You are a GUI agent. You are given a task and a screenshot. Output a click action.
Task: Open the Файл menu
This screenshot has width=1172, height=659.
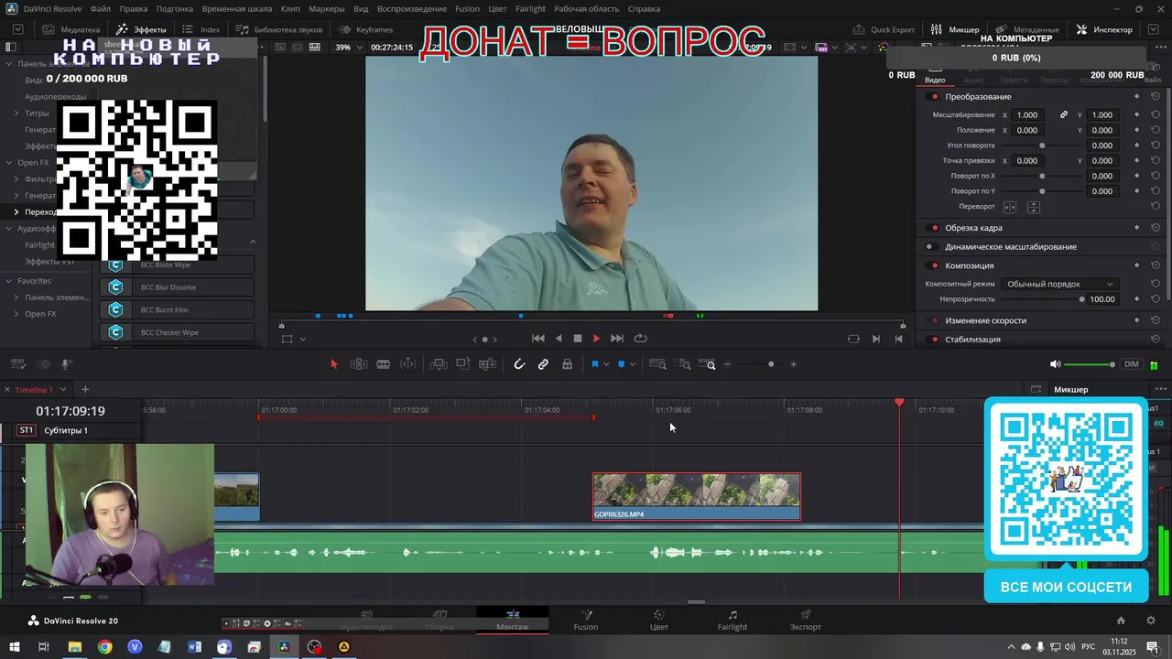point(101,9)
